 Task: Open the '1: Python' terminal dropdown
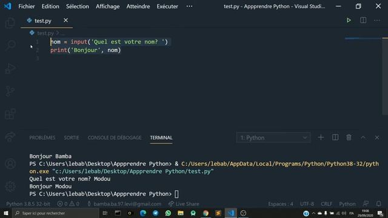(273, 137)
